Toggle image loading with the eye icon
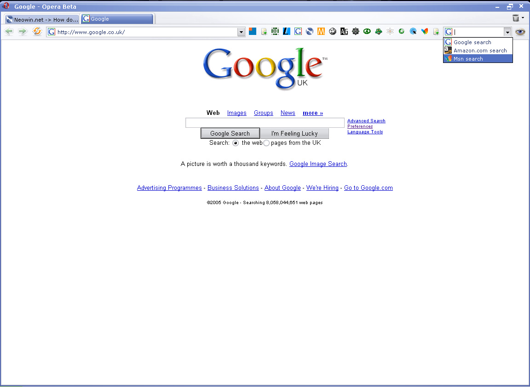The width and height of the screenshot is (530, 387). [519, 31]
